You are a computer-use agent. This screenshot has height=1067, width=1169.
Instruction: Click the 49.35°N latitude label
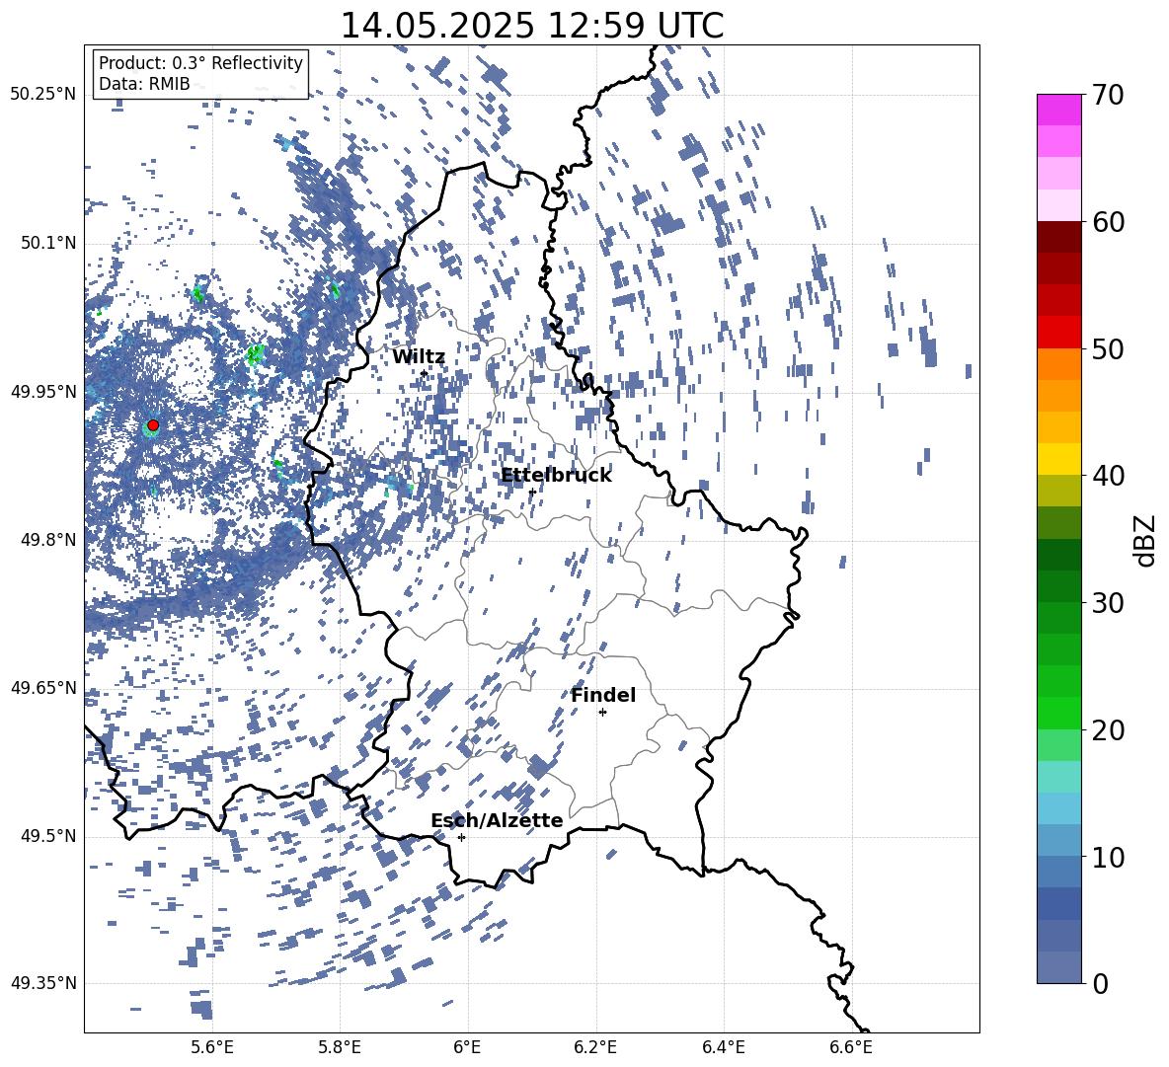(x=43, y=983)
